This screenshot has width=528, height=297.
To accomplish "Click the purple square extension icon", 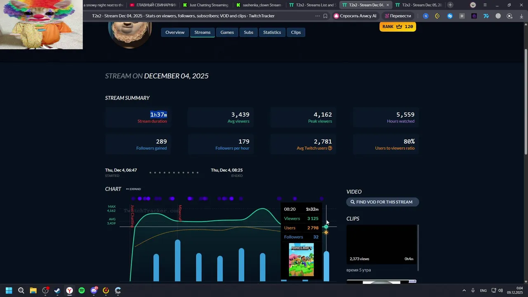I will click(x=474, y=16).
